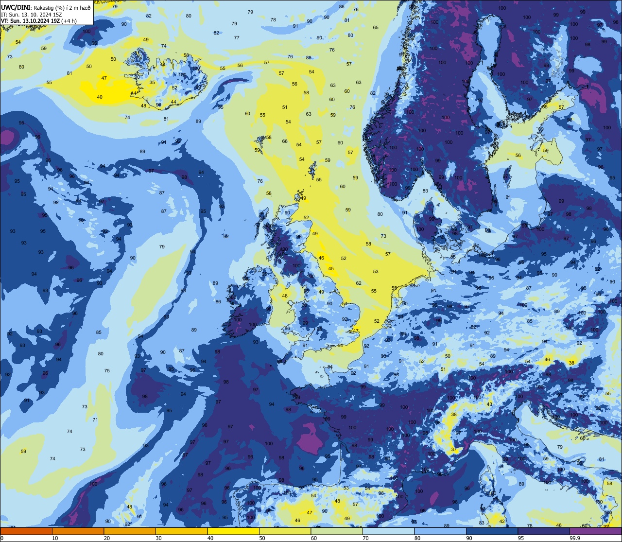Click the 'IT: Sun. 13. 10. 2024 15Z' line
The height and width of the screenshot is (542, 622).
[x=33, y=14]
